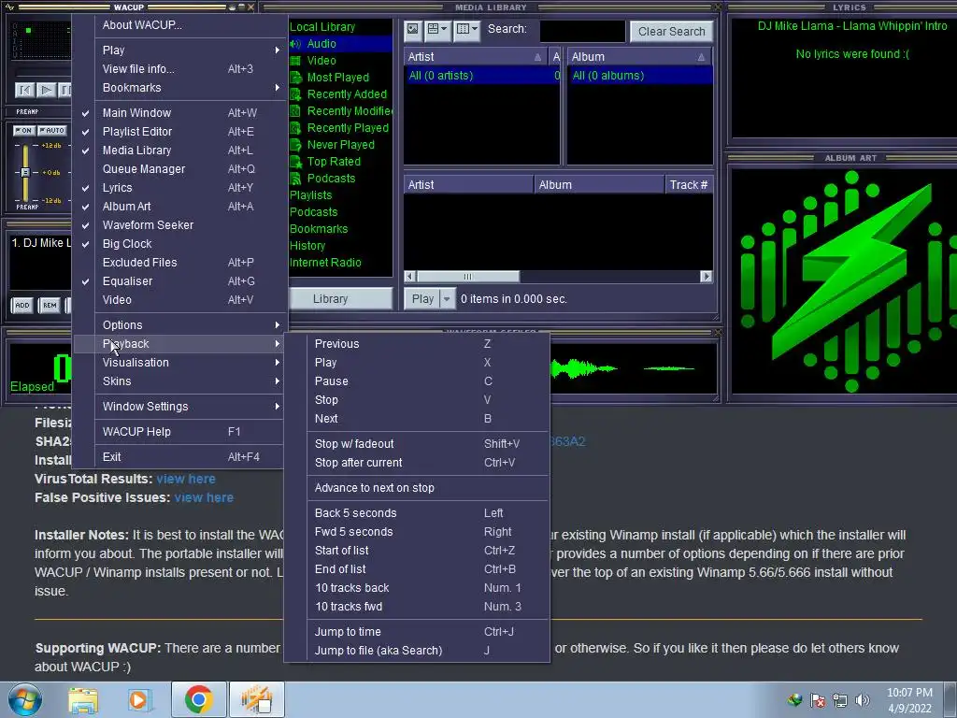Toggle equaliser ON button
957x718 pixels.
[23, 131]
